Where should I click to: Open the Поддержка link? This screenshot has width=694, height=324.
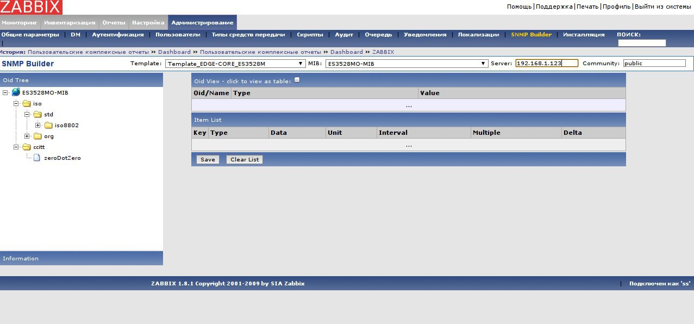click(x=554, y=7)
